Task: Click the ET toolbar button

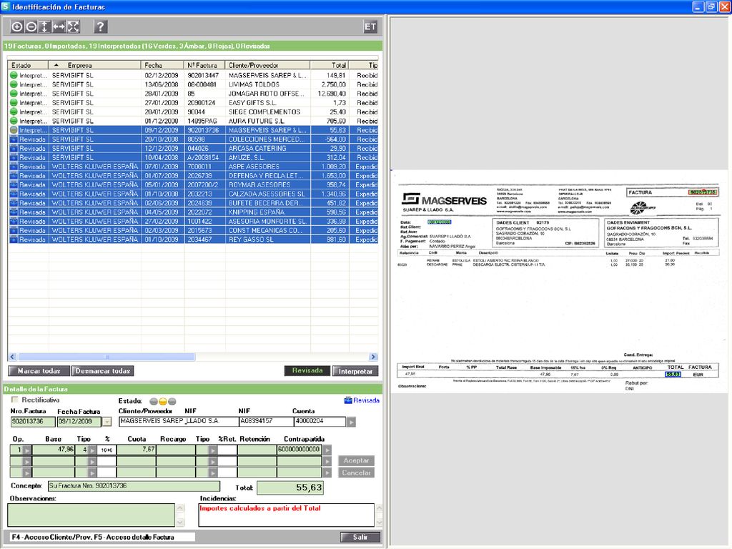Action: [x=370, y=26]
